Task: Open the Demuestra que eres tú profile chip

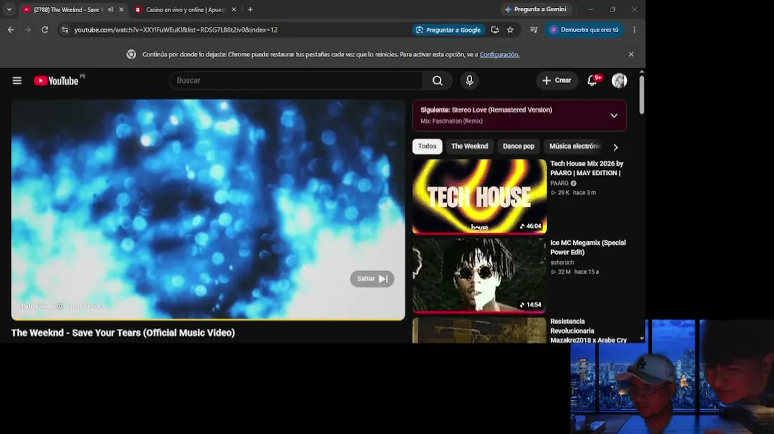Action: 584,30
